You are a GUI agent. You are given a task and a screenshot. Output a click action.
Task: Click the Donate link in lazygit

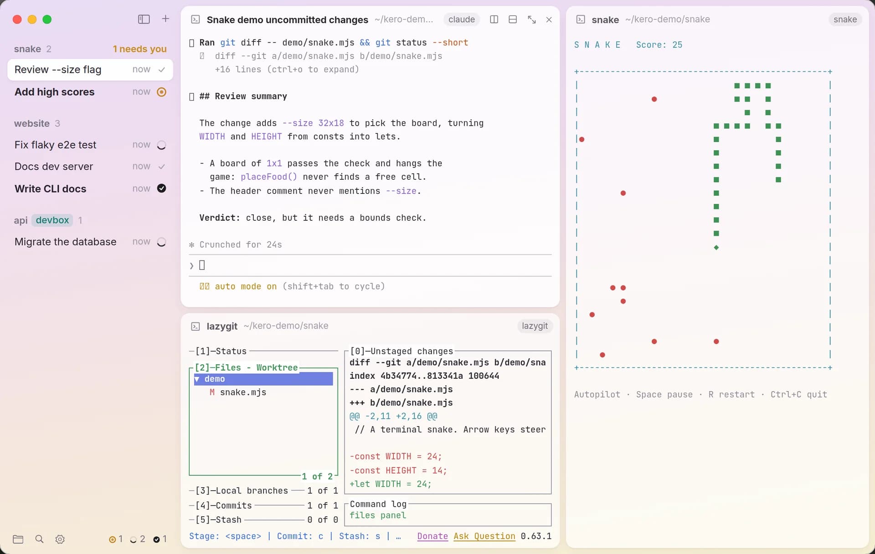[432, 536]
